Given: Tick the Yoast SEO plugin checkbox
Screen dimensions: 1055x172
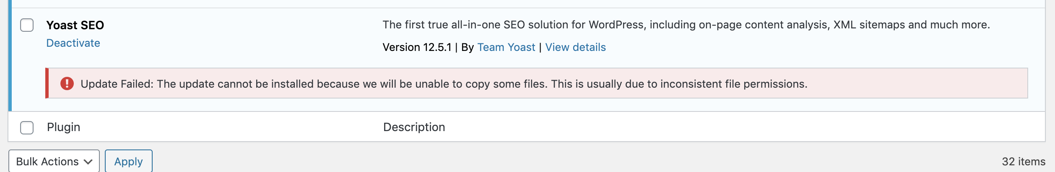Looking at the screenshot, I should click(x=27, y=25).
